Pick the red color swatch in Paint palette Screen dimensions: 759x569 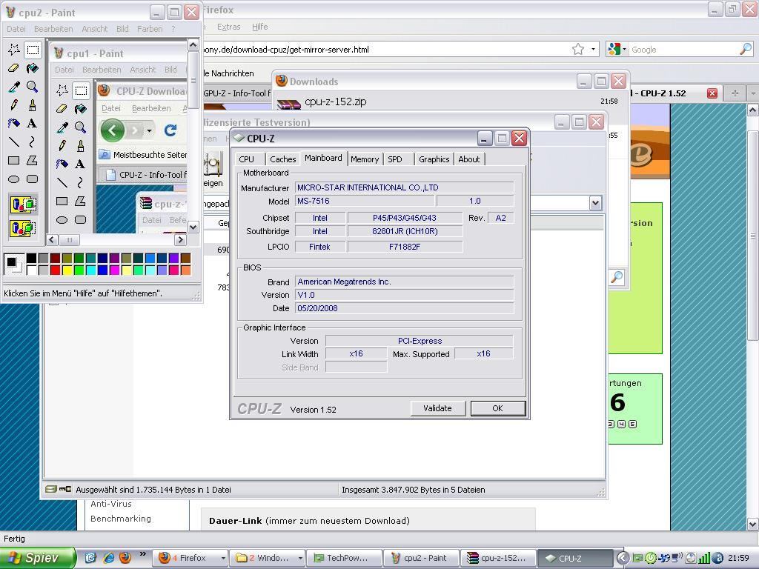[x=55, y=270]
